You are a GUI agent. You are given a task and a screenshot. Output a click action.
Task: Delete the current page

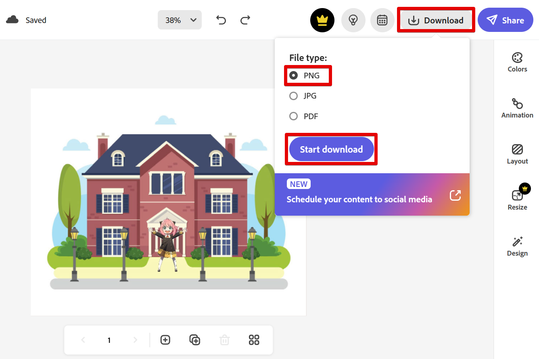[x=224, y=340]
